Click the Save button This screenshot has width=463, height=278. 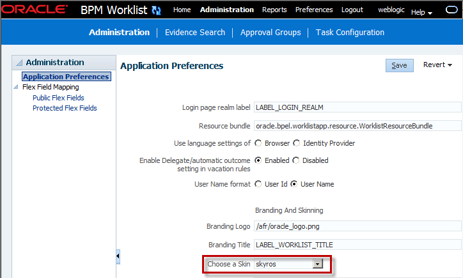(x=399, y=66)
